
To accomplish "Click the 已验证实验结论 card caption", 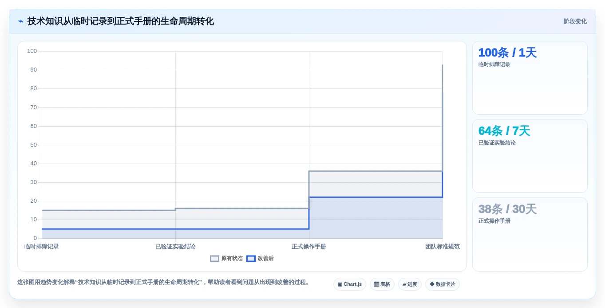I will click(497, 143).
